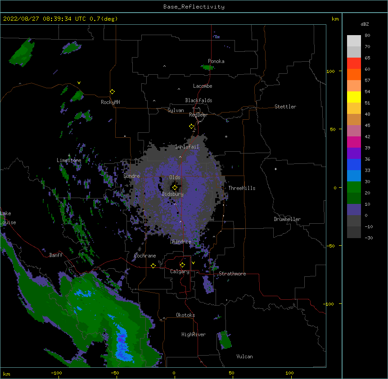The width and height of the screenshot is (388, 379).
Task: Click the Okotoks town label
Action: (x=185, y=315)
